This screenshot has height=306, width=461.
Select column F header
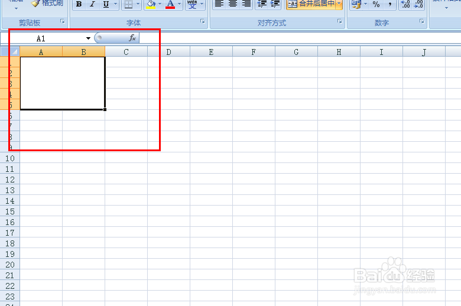(x=254, y=52)
